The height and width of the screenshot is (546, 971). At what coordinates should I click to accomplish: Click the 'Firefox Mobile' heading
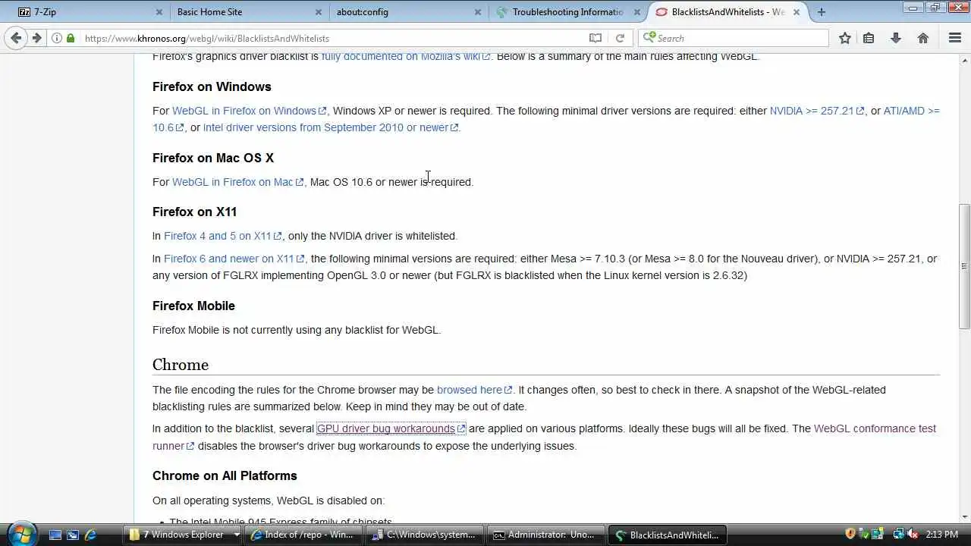point(193,306)
